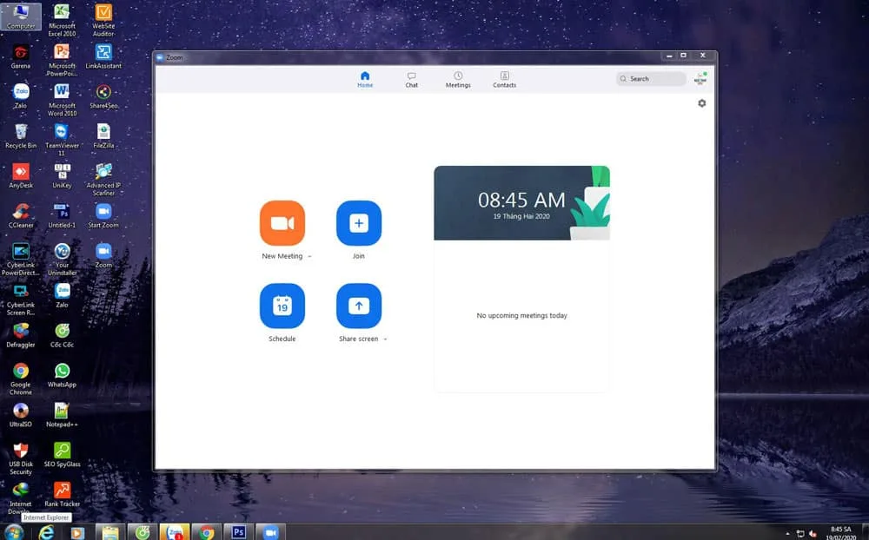Expand the New Meeting dropdown arrow
Image resolution: width=869 pixels, height=540 pixels.
(x=310, y=256)
